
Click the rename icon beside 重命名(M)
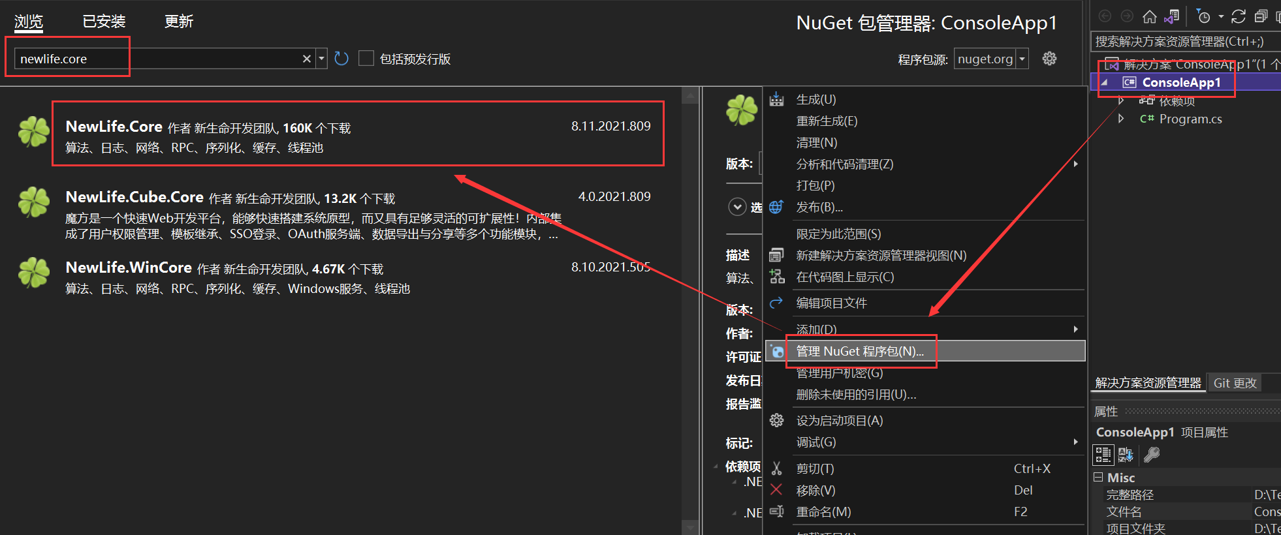click(x=776, y=512)
